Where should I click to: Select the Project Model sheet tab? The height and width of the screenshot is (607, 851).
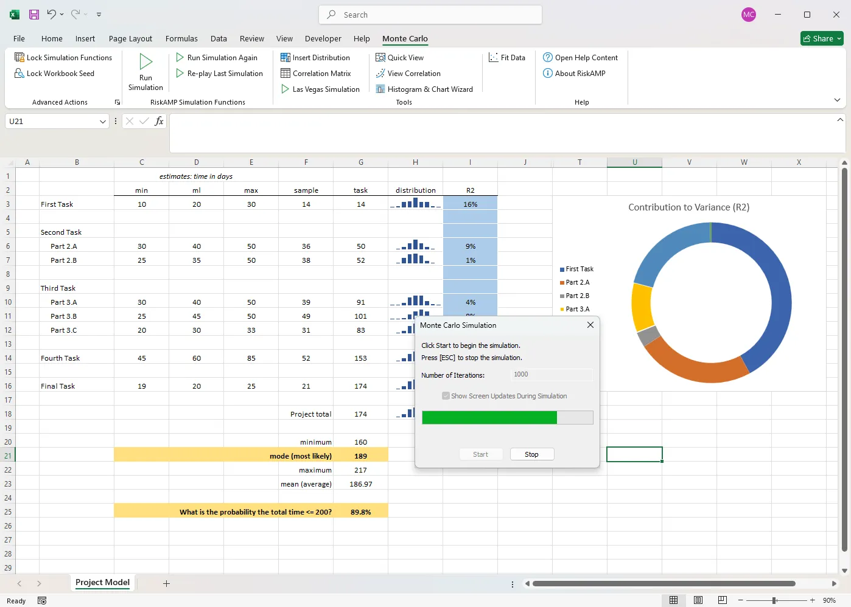(102, 582)
